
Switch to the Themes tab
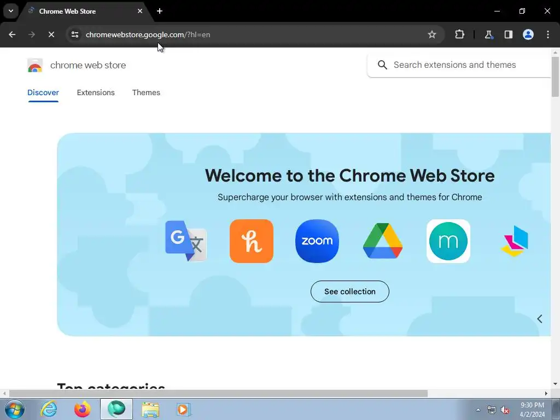coord(146,92)
